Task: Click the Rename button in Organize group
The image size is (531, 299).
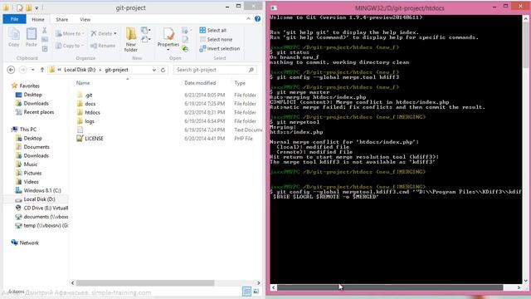Action: coord(103,46)
